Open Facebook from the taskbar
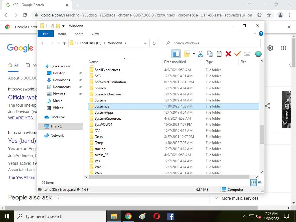Image resolution: width=296 pixels, height=222 pixels. 171,216
